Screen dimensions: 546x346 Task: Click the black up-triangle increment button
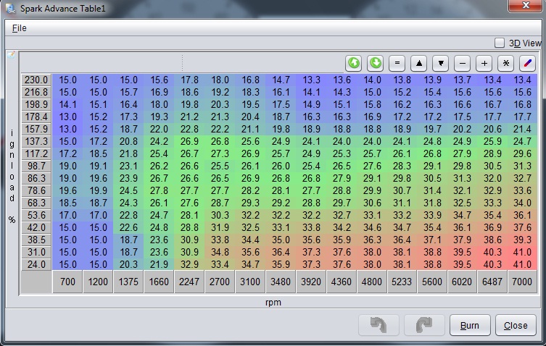419,63
